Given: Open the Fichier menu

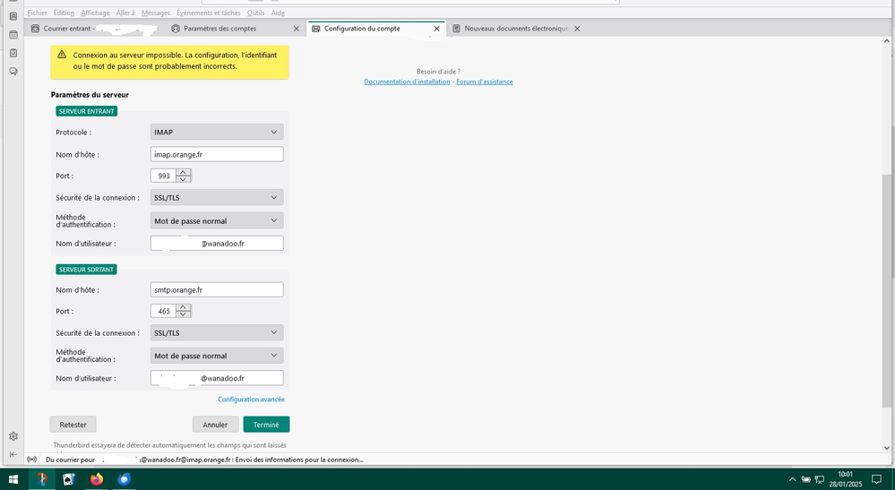Looking at the screenshot, I should [37, 13].
